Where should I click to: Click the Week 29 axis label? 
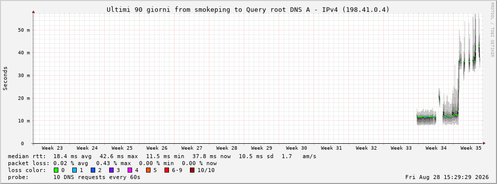click(x=262, y=148)
